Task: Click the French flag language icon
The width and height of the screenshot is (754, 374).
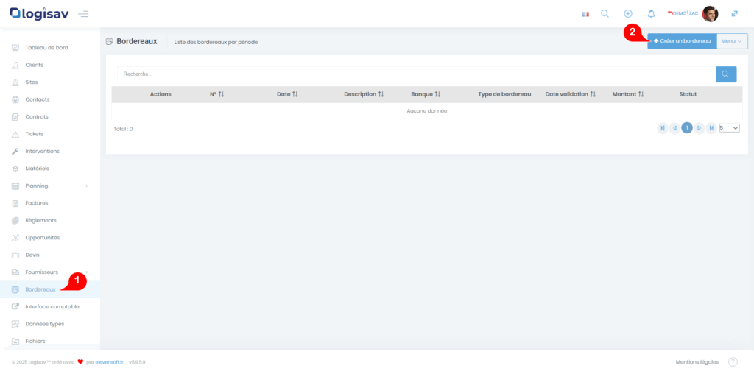Action: pyautogui.click(x=585, y=14)
